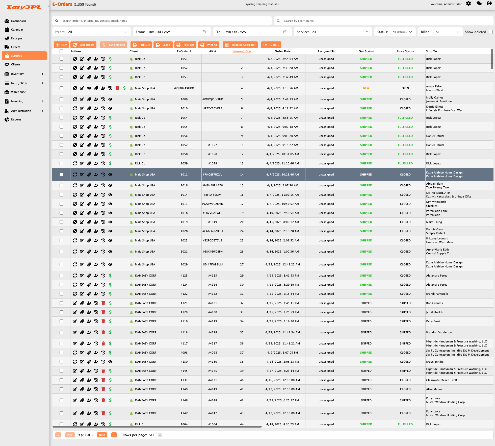Viewport: 495px width, 446px height.
Task: Create a new order with the New button
Action: coord(61,45)
